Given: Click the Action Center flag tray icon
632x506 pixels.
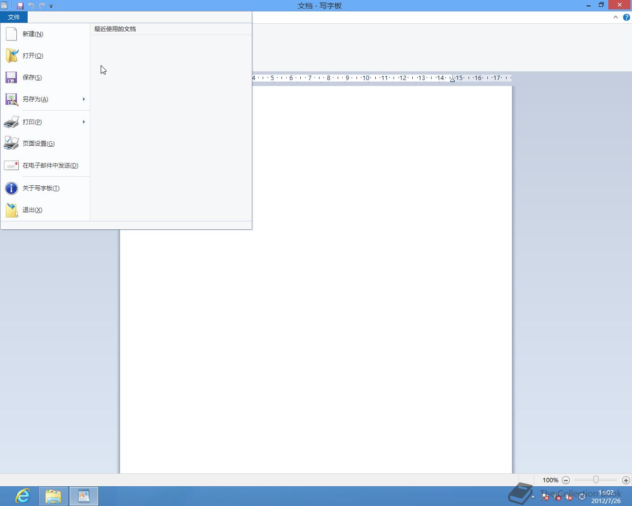Looking at the screenshot, I should 545,497.
